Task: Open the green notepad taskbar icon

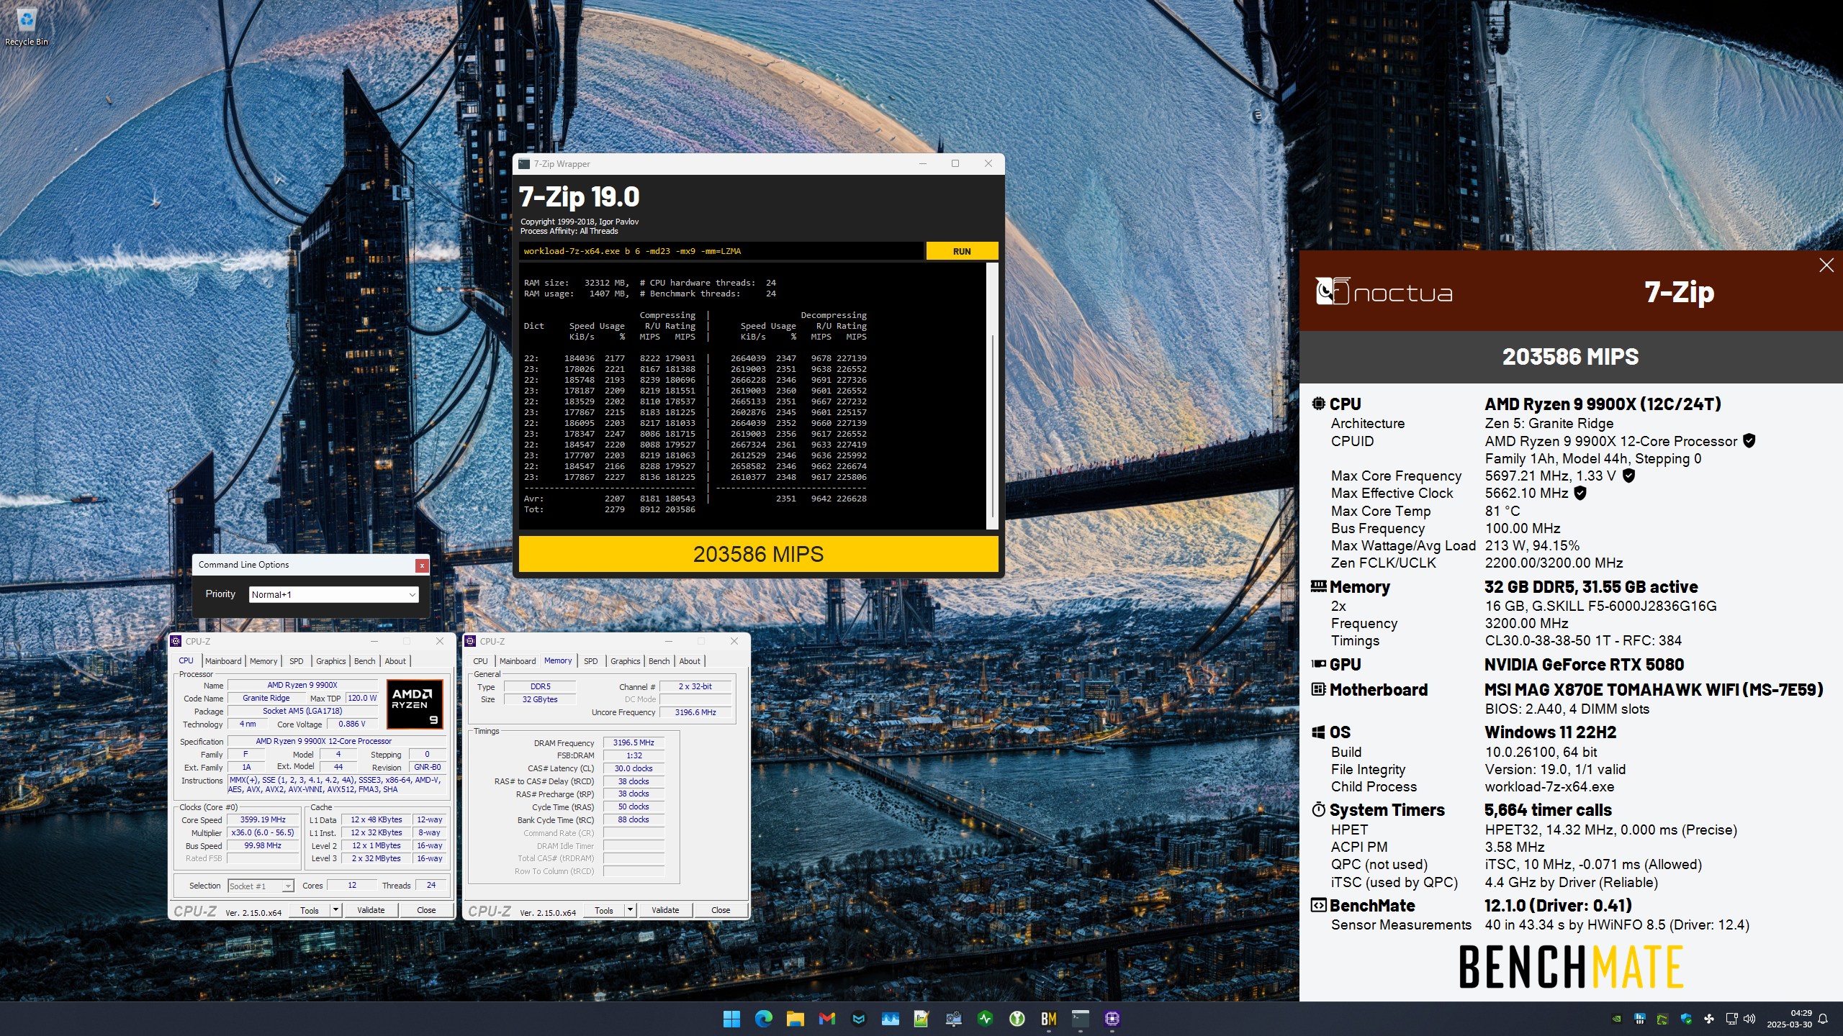Action: click(x=921, y=1018)
